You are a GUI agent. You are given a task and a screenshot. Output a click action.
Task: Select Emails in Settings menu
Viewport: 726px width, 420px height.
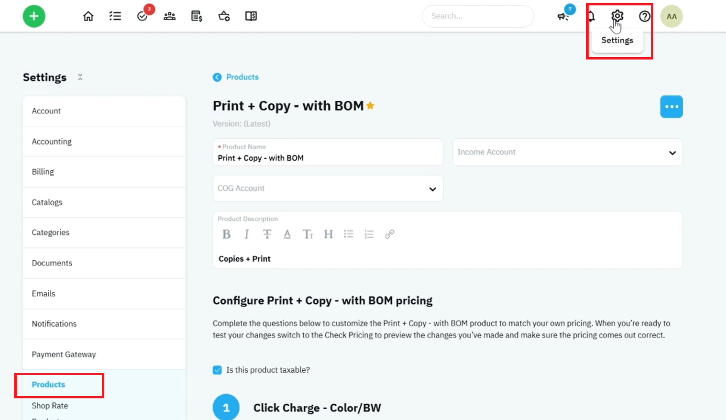[104, 294]
